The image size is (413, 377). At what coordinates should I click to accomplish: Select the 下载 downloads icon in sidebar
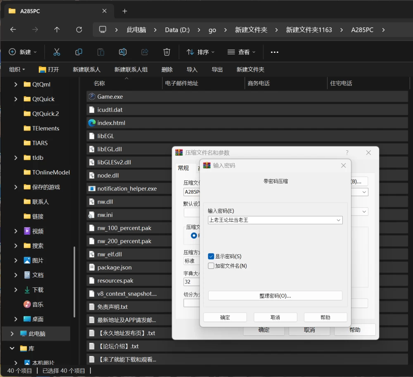coord(27,289)
